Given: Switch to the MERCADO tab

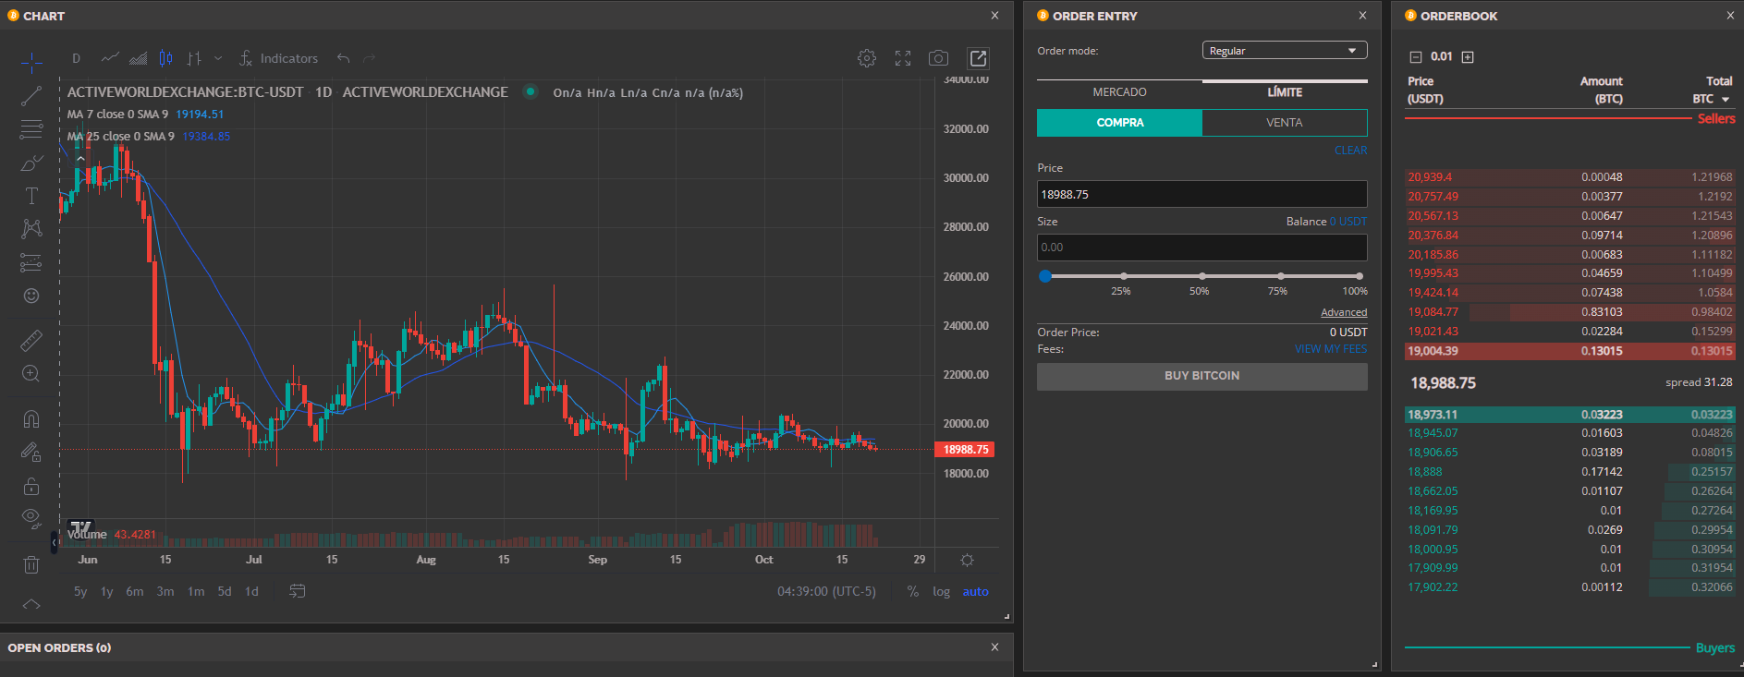Looking at the screenshot, I should click(x=1119, y=92).
